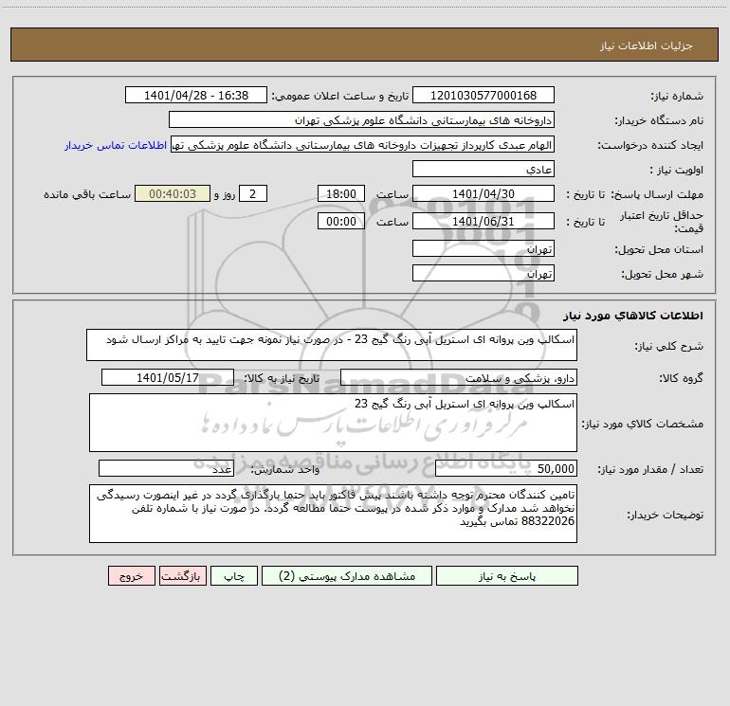The height and width of the screenshot is (706, 730).
Task: Click the نام دستگاه خریدار label
Action: pyautogui.click(x=659, y=120)
